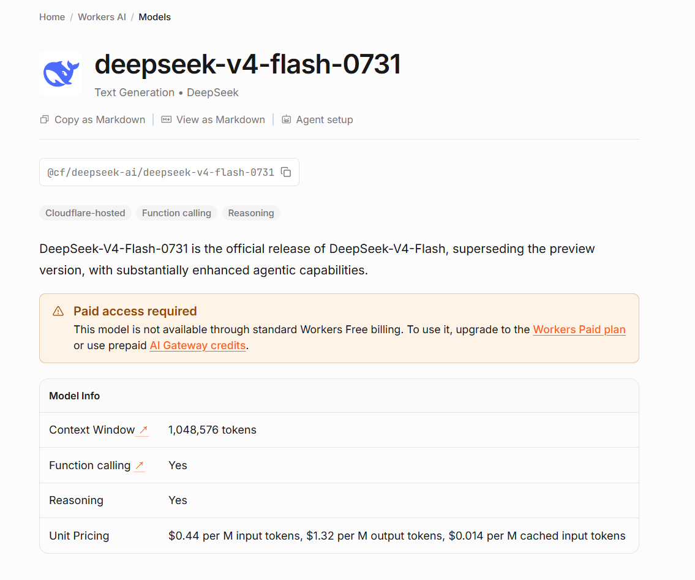Screen dimensions: 695x580
Task: Click the warning triangle in paid access notice
Action: (58, 311)
